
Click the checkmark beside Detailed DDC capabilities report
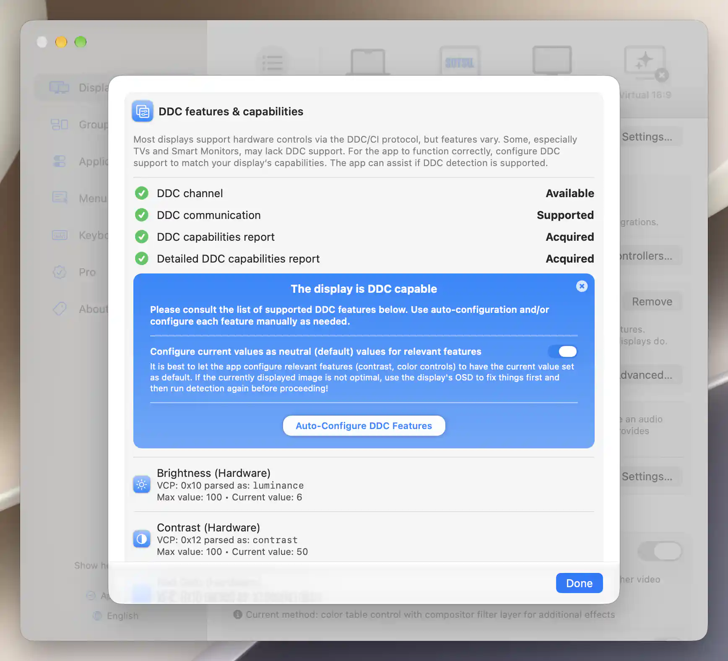click(x=142, y=259)
